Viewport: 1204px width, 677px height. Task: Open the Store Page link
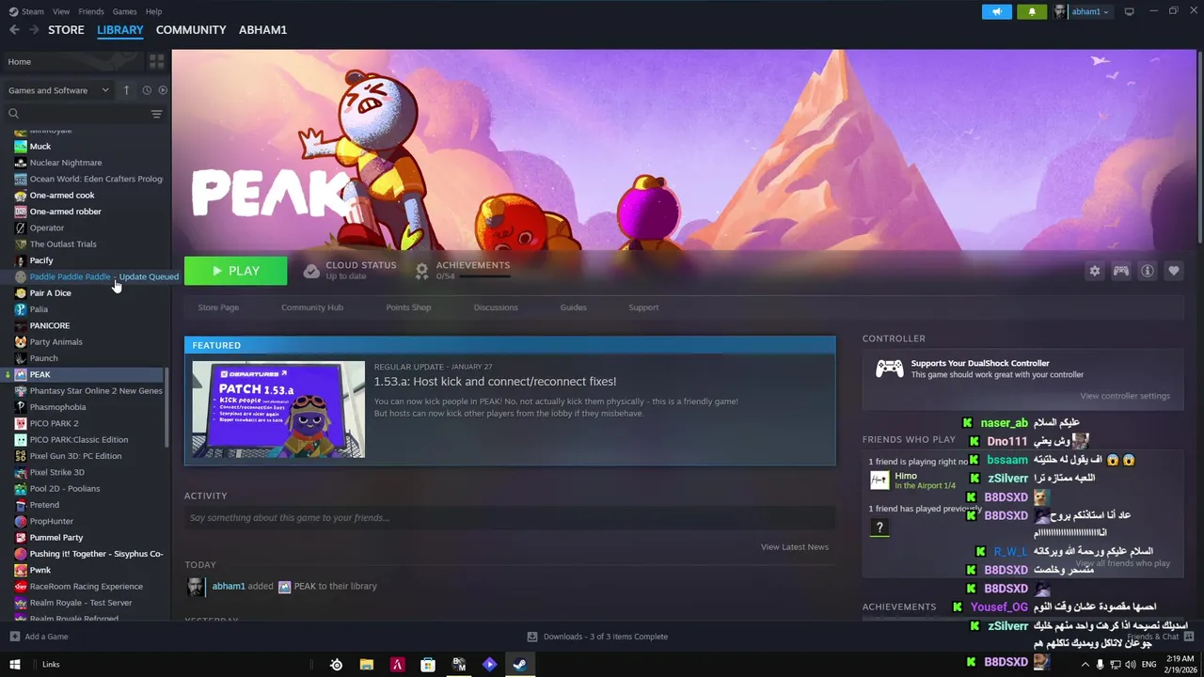(x=218, y=307)
